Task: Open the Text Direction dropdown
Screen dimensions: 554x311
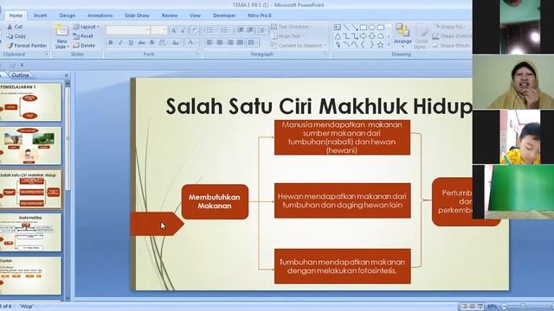Action: pyautogui.click(x=292, y=27)
